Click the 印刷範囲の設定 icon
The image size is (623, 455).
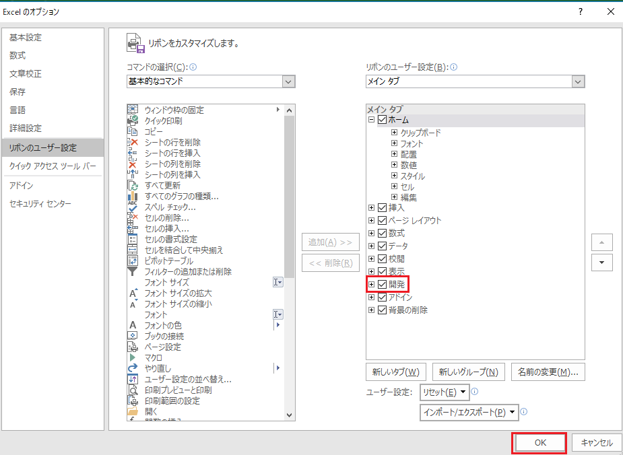pos(132,400)
